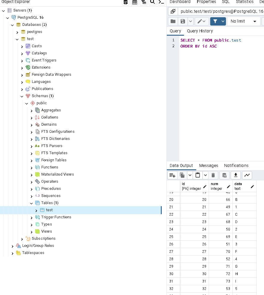Open Search Objects magnifier icon
Screen dimensions: 264x295
153,2
